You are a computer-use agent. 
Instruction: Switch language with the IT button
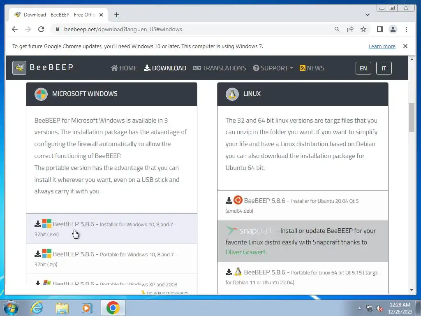click(384, 68)
